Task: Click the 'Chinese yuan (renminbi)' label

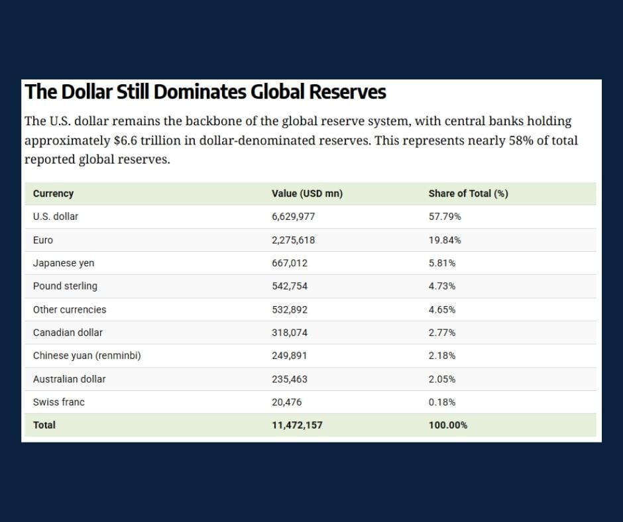Action: 87,356
